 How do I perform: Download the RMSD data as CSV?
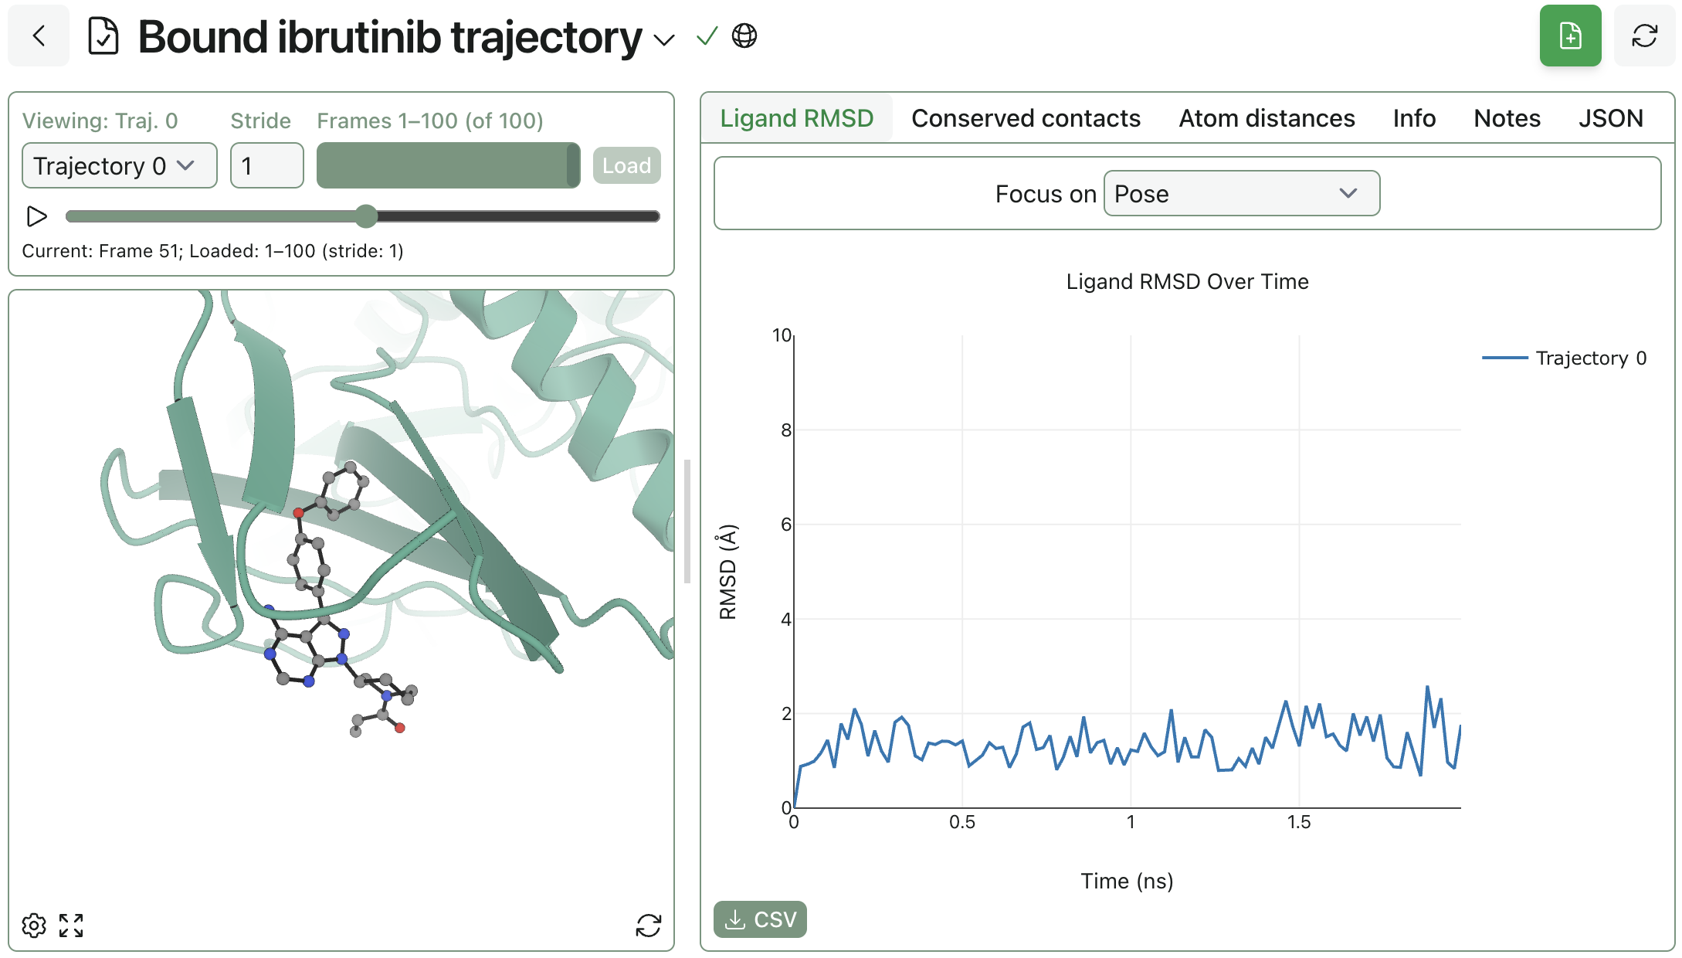[x=760, y=919]
